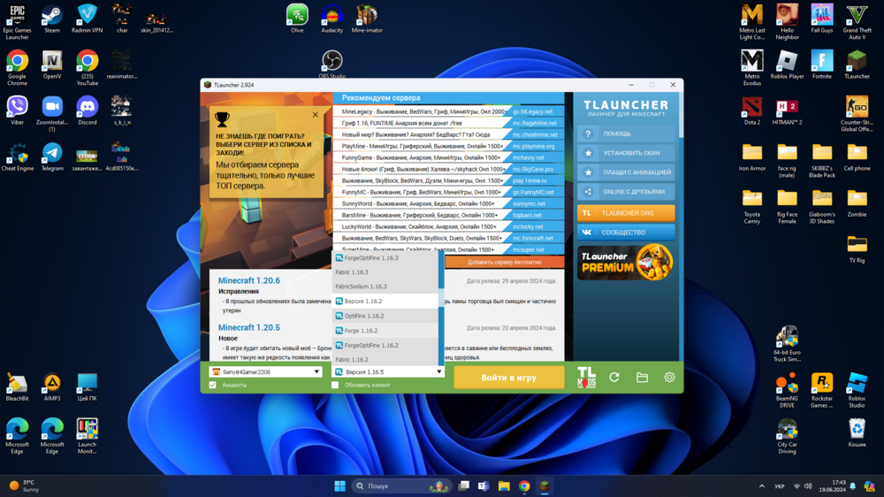
Task: Select PlayMine server row
Action: point(448,146)
